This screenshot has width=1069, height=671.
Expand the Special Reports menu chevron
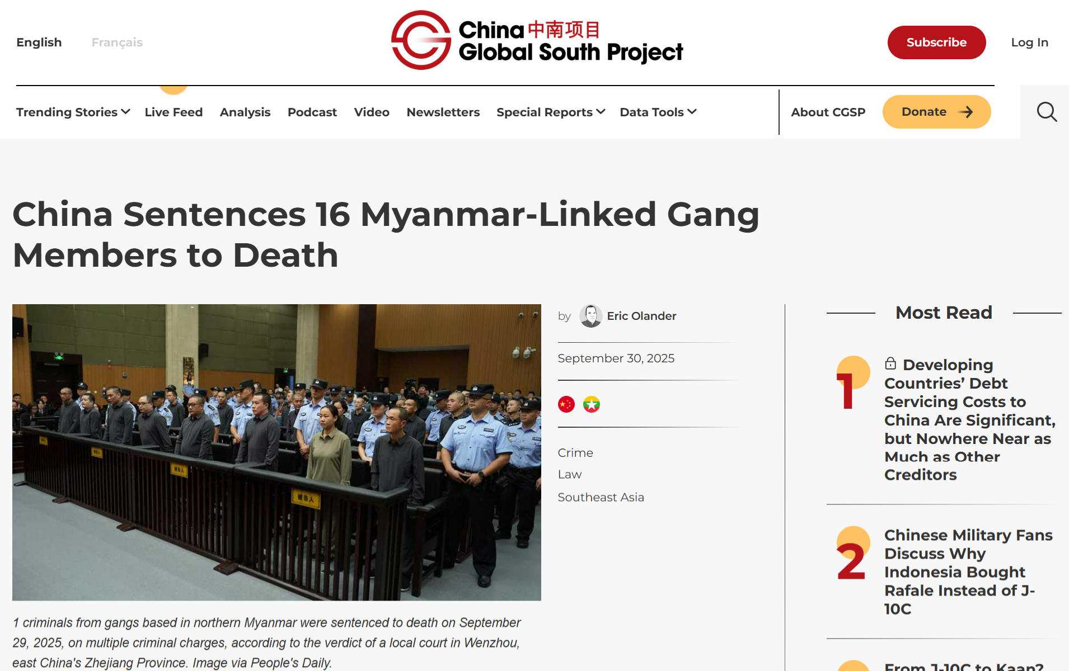601,112
